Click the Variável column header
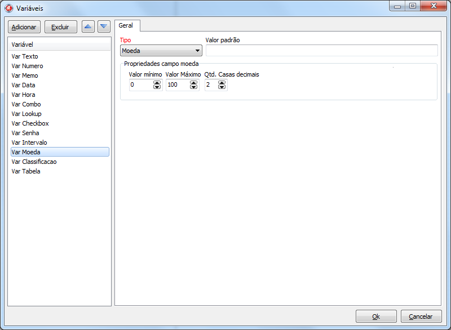Screen dimensions: 451x330 point(59,44)
